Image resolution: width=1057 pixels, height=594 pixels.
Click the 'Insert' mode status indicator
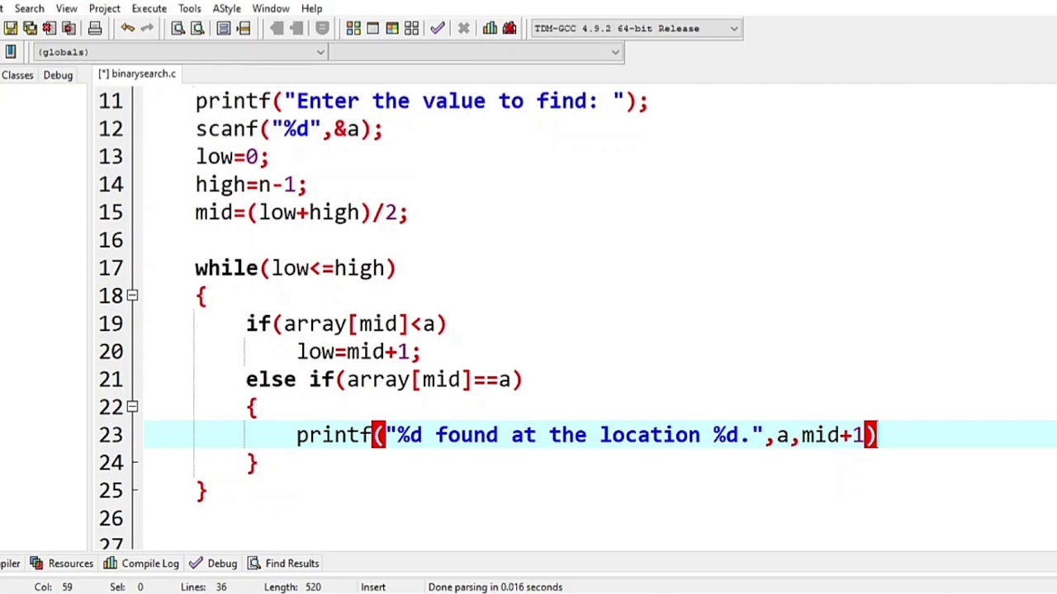tap(372, 587)
